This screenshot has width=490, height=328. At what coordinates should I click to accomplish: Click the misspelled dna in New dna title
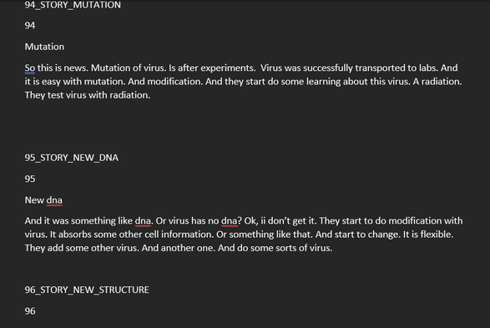[x=54, y=200]
